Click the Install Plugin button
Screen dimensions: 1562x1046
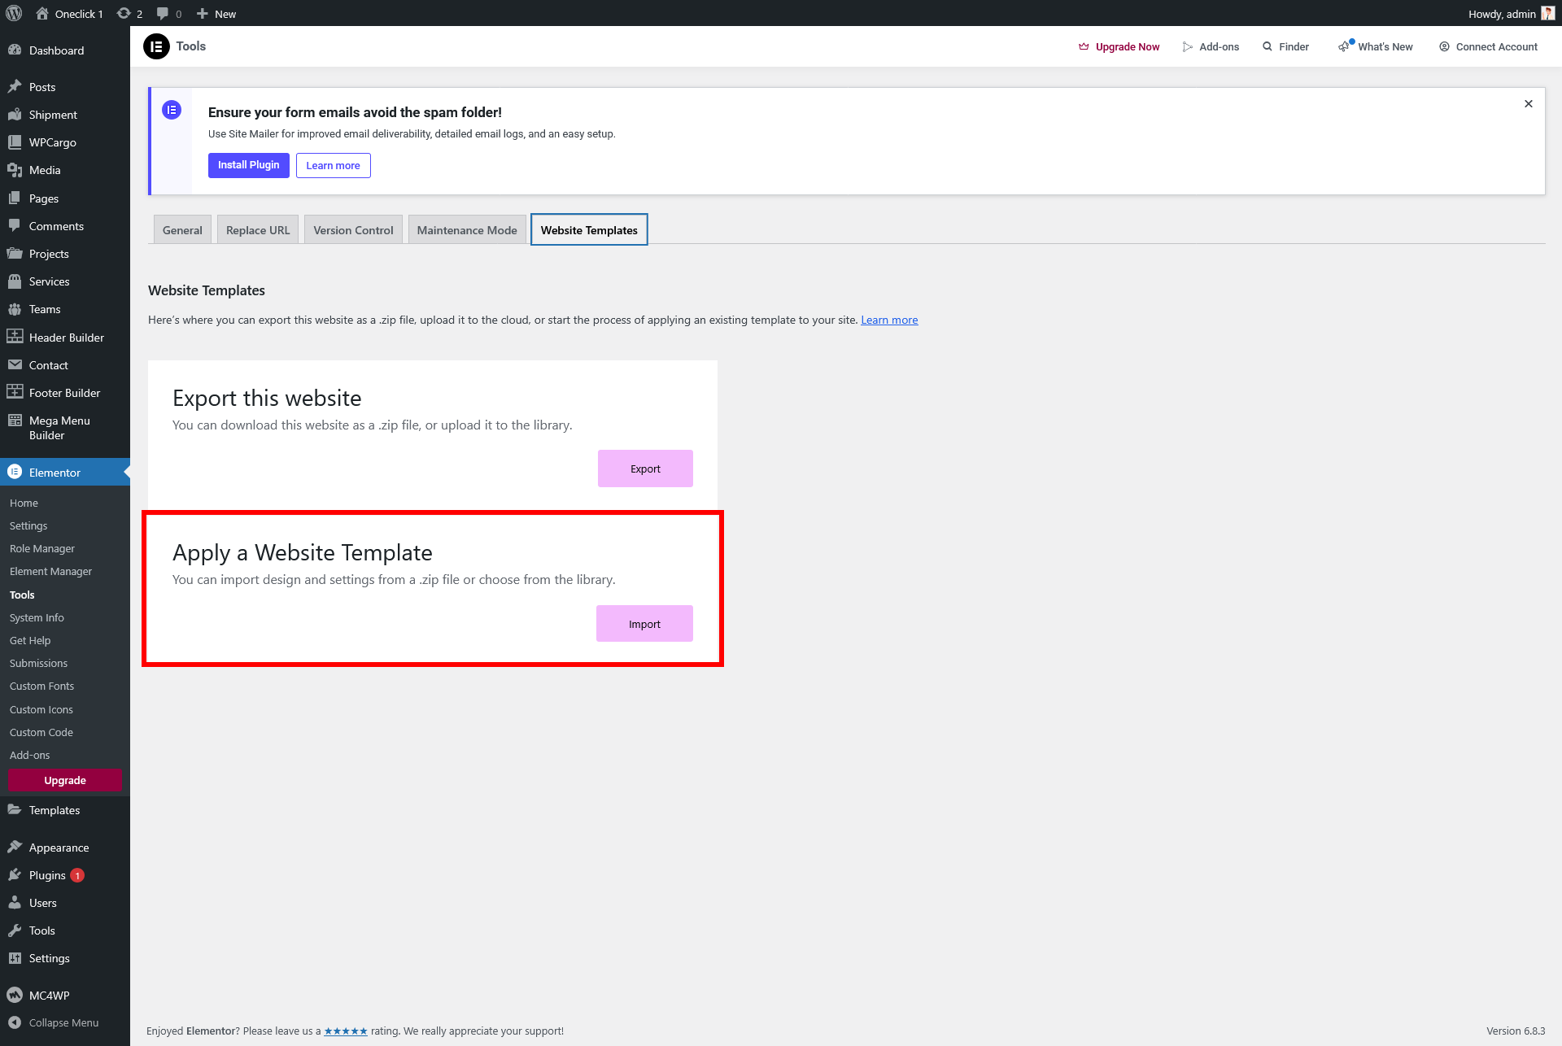pos(248,165)
